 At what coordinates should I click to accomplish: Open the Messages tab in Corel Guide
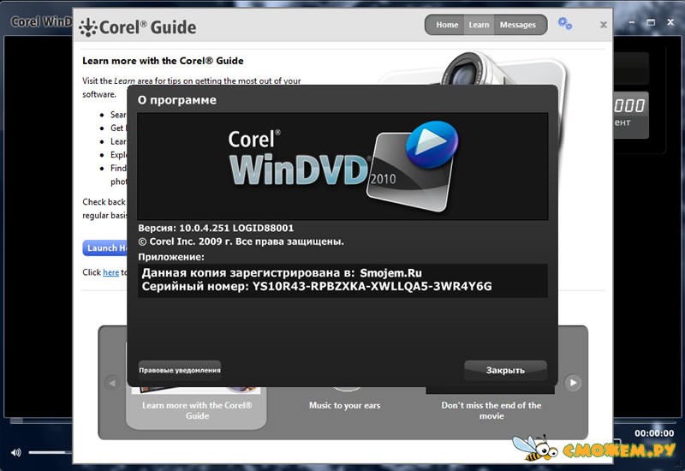coord(518,25)
